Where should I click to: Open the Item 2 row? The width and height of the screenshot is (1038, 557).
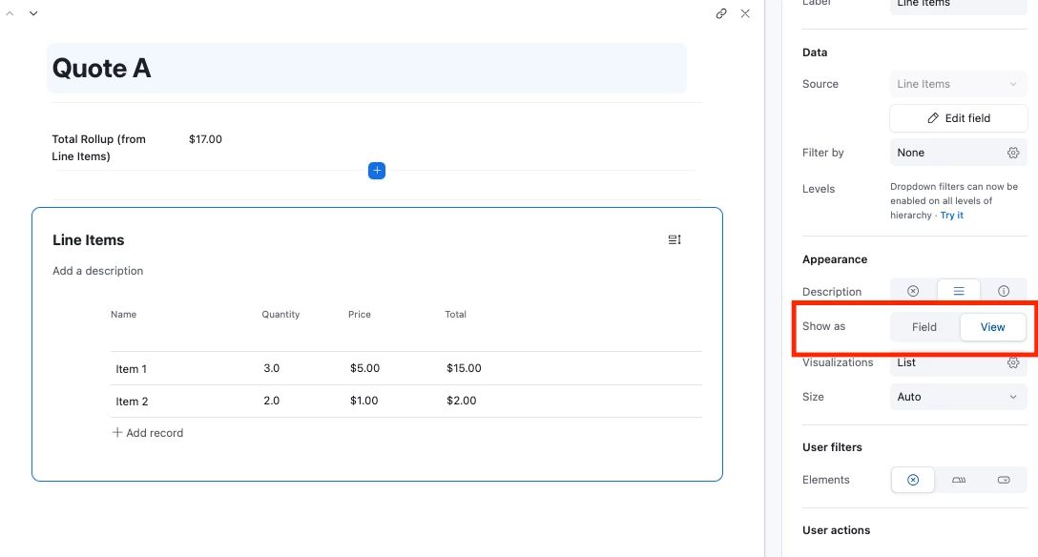[x=405, y=401]
